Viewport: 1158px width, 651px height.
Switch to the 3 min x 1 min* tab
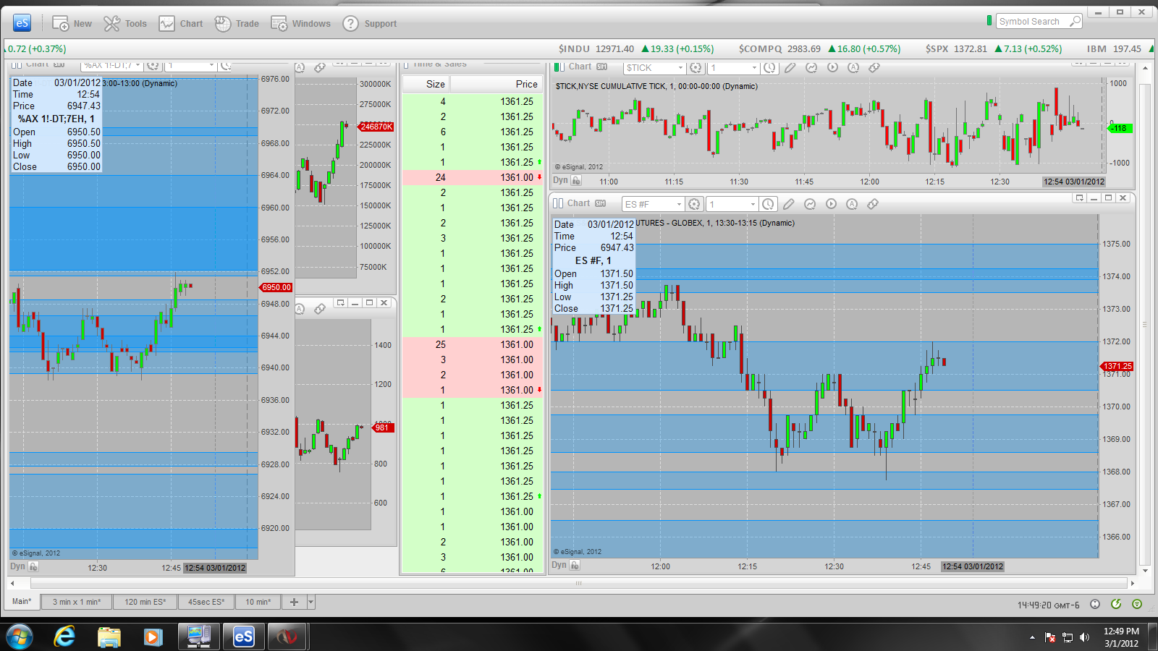pyautogui.click(x=77, y=602)
